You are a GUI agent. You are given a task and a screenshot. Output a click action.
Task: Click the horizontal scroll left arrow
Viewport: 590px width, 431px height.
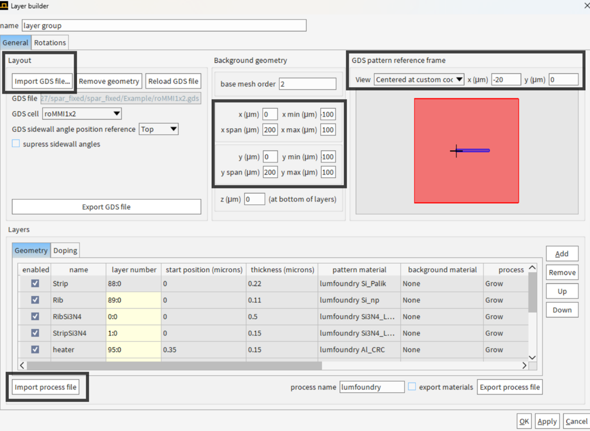(23, 365)
